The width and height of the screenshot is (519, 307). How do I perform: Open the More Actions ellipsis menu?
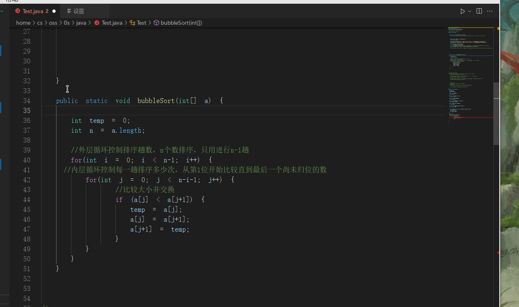click(490, 11)
